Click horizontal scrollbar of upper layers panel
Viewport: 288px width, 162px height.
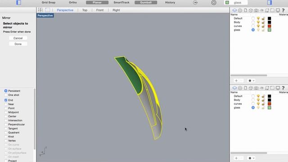click(x=249, y=75)
